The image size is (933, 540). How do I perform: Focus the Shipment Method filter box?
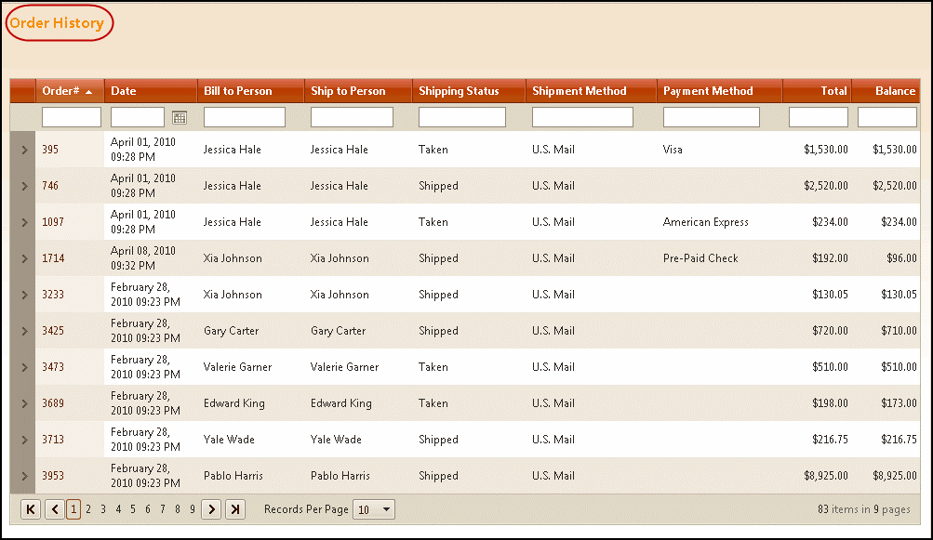[x=582, y=117]
